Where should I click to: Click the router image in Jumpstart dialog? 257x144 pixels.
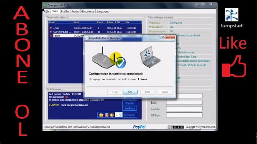click(x=103, y=58)
